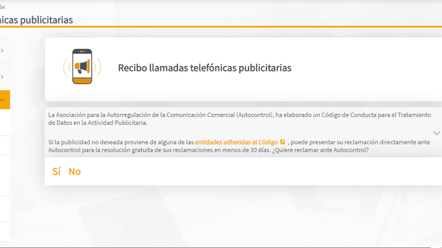Click the external link icon after Código
The width and height of the screenshot is (442, 248).
point(282,142)
